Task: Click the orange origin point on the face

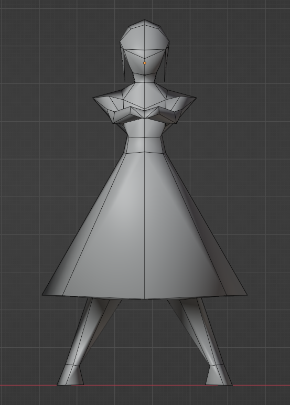Action: 145,63
